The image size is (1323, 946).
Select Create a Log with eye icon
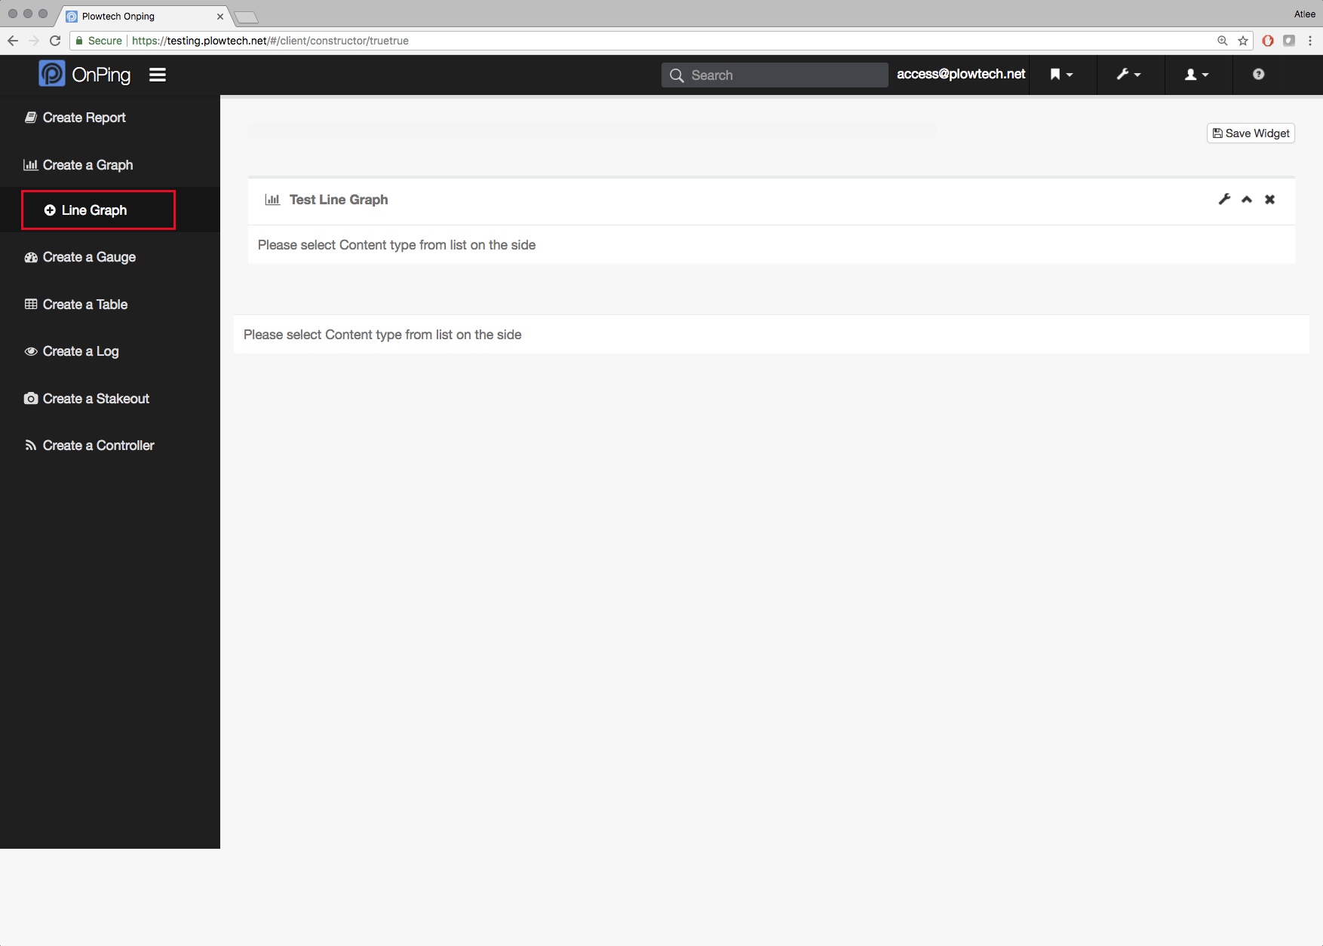[x=80, y=351]
